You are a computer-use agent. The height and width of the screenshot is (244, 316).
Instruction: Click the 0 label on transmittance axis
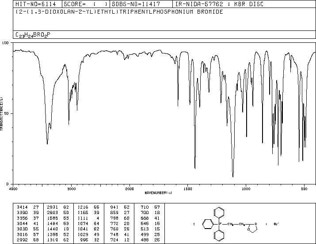point(8,184)
